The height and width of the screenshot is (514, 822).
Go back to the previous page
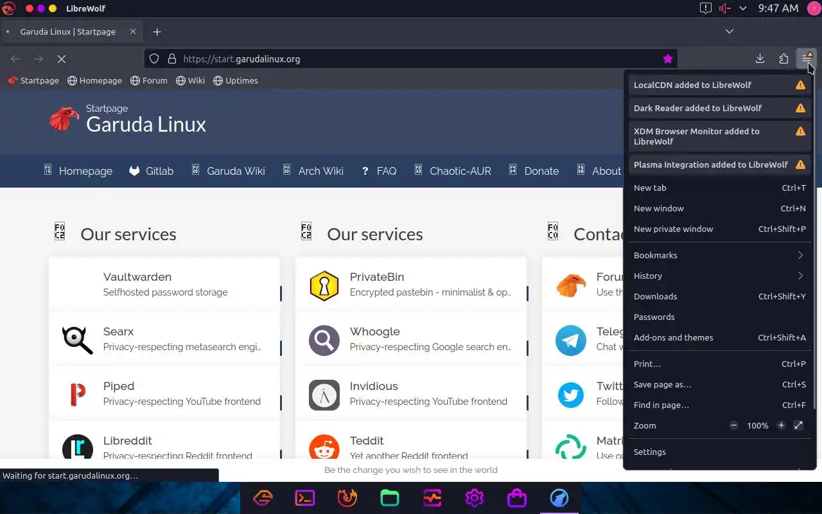click(x=15, y=58)
